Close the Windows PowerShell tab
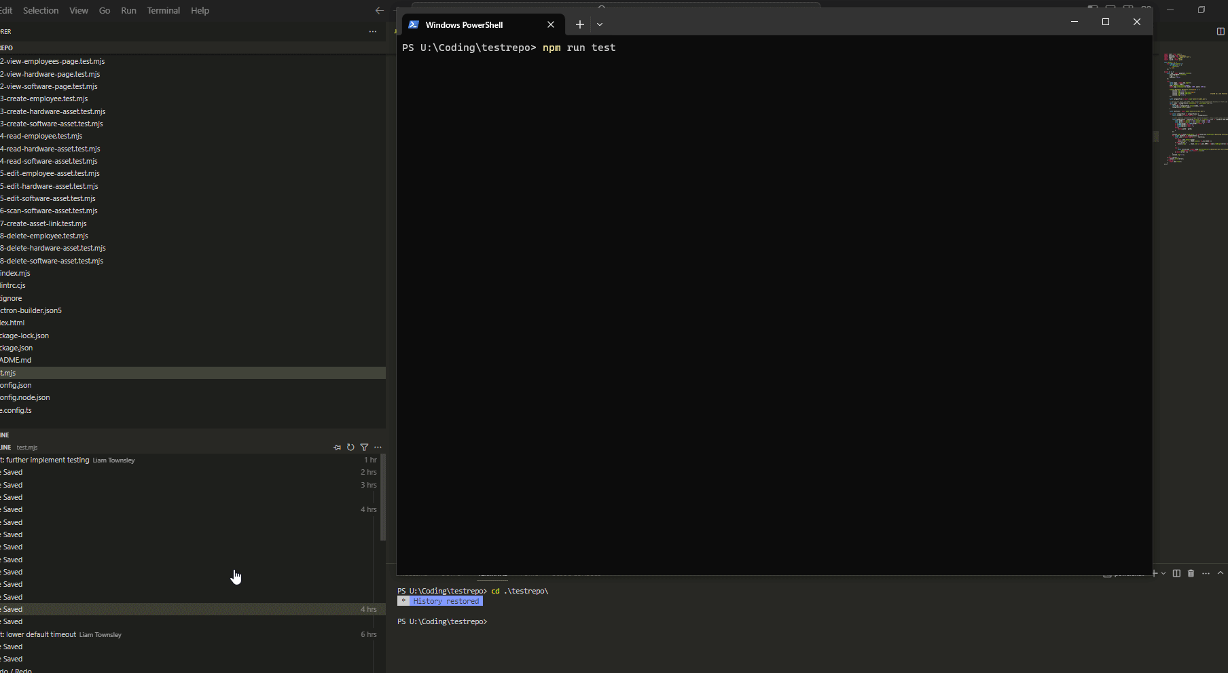This screenshot has width=1228, height=673. click(x=551, y=24)
